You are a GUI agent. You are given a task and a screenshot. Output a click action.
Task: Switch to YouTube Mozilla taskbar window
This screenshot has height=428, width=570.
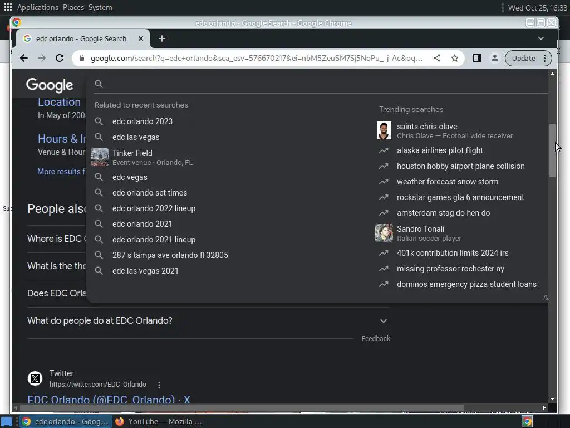point(159,422)
